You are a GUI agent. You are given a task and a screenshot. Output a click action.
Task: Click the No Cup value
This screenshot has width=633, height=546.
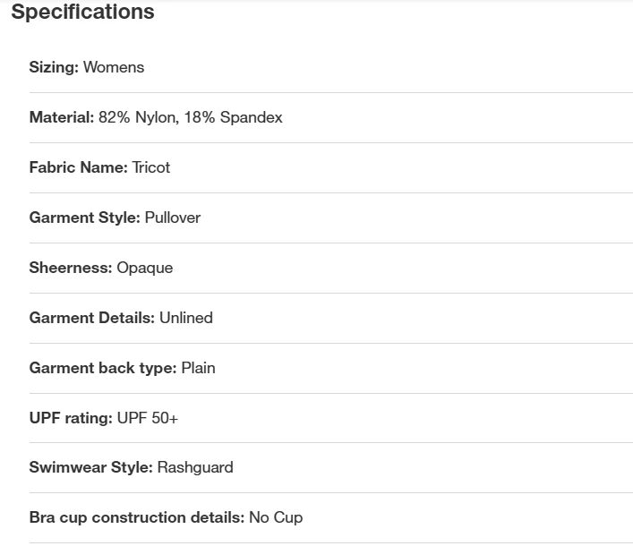276,517
